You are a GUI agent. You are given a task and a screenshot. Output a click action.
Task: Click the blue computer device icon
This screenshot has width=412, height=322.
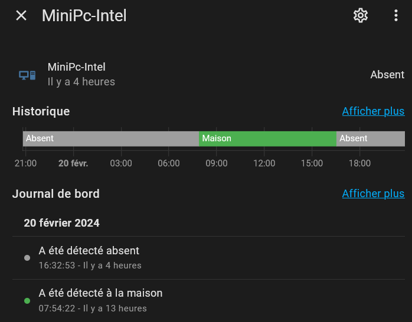click(27, 75)
